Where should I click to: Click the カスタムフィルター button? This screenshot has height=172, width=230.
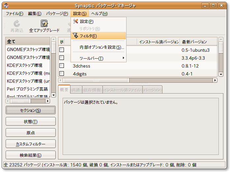click(x=31, y=144)
